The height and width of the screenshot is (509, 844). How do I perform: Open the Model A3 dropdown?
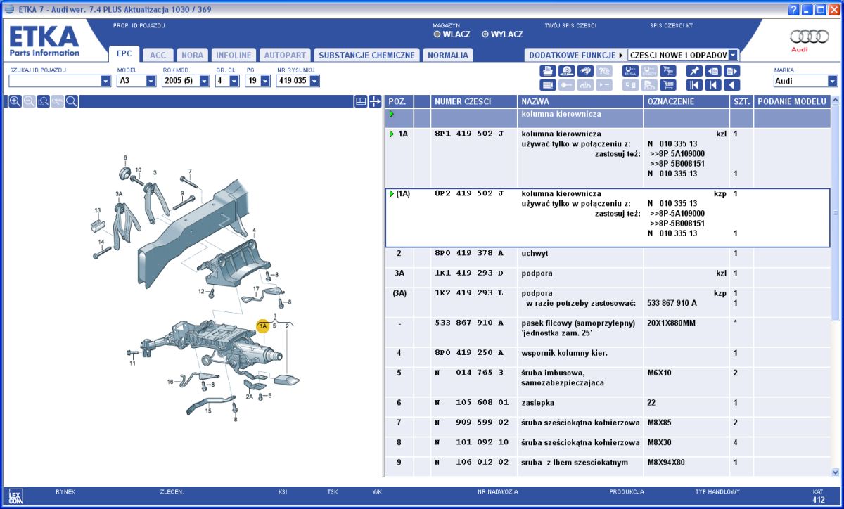coord(151,81)
